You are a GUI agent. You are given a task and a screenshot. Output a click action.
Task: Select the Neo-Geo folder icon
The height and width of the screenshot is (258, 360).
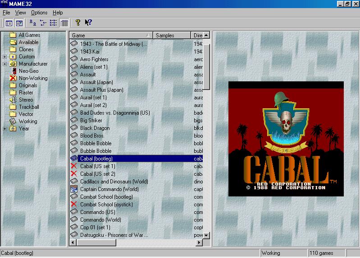tap(14, 71)
